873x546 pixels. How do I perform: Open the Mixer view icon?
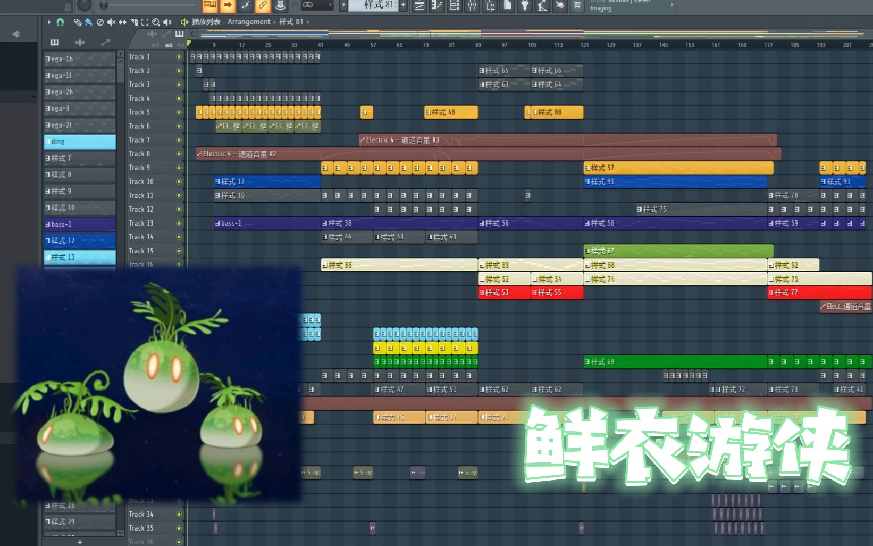pos(472,5)
